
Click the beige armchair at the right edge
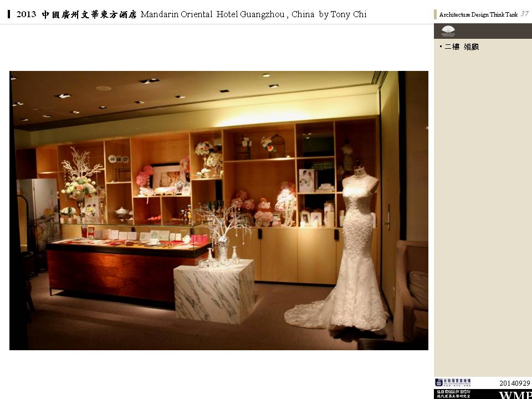click(412, 288)
